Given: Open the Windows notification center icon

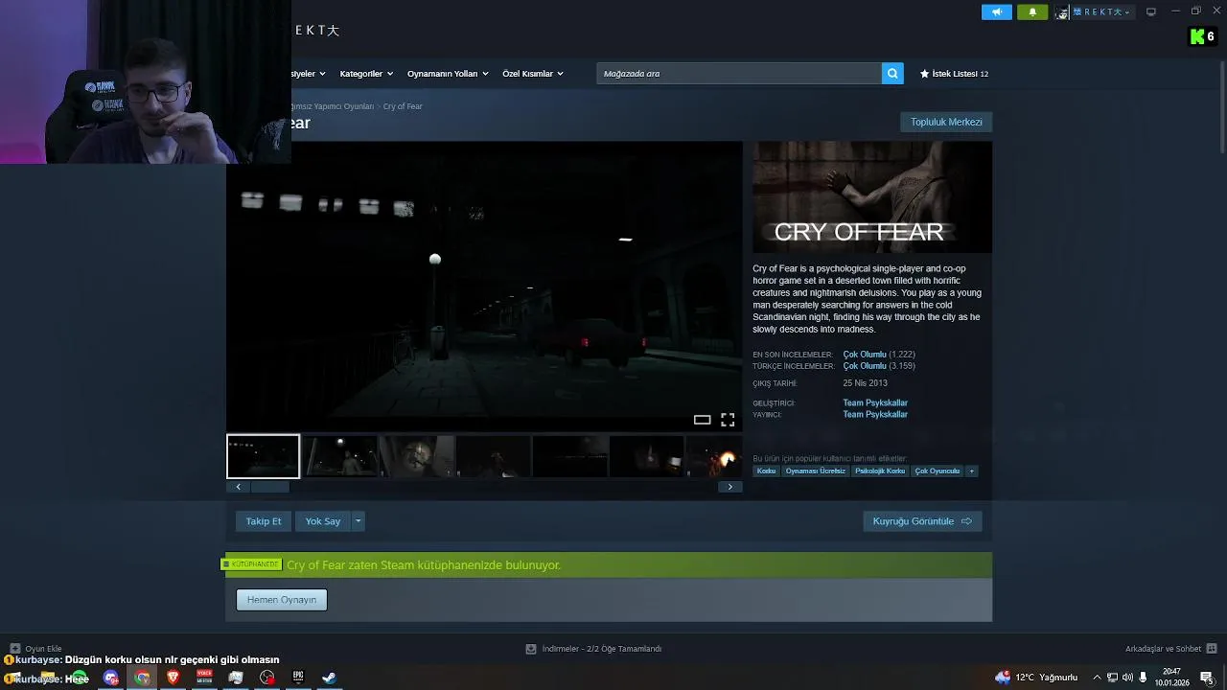Looking at the screenshot, I should click(1207, 678).
